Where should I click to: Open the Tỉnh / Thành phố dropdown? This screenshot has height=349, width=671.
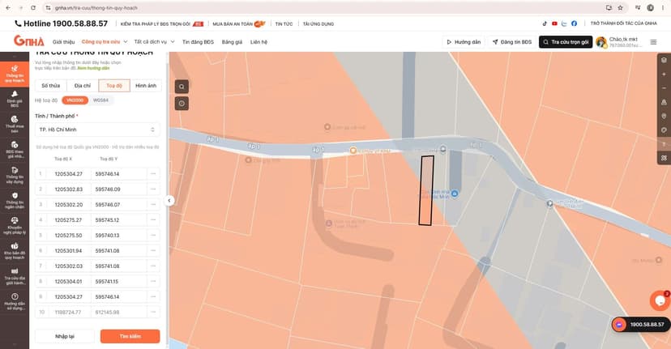[97, 130]
